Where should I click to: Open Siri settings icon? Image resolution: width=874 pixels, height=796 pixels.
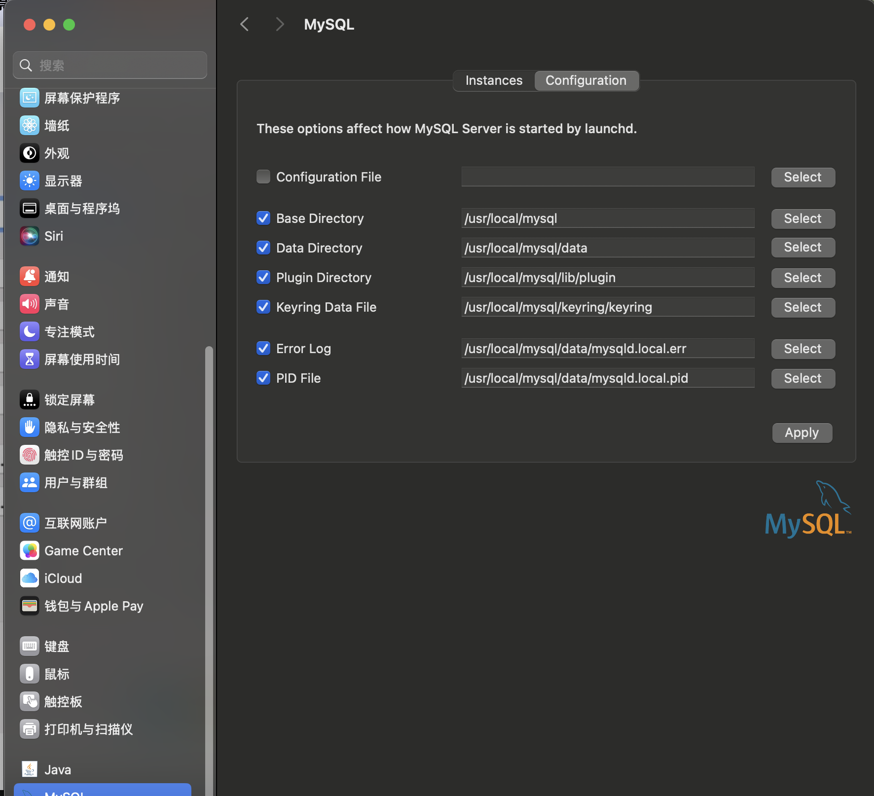point(30,236)
